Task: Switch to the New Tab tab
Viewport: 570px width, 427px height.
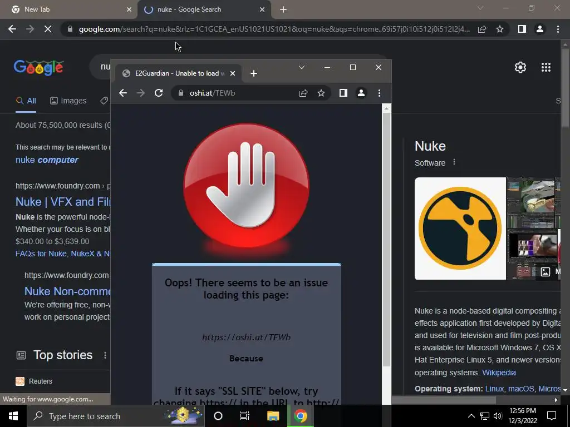Action: click(68, 9)
